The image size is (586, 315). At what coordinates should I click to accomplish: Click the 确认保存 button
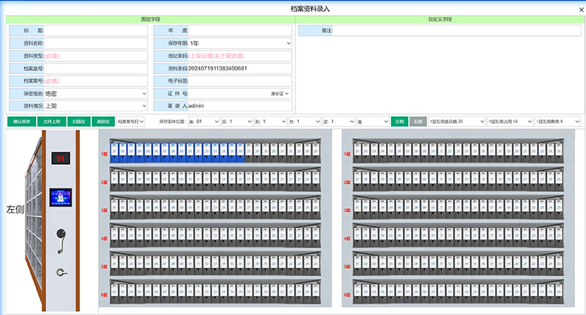tap(22, 121)
